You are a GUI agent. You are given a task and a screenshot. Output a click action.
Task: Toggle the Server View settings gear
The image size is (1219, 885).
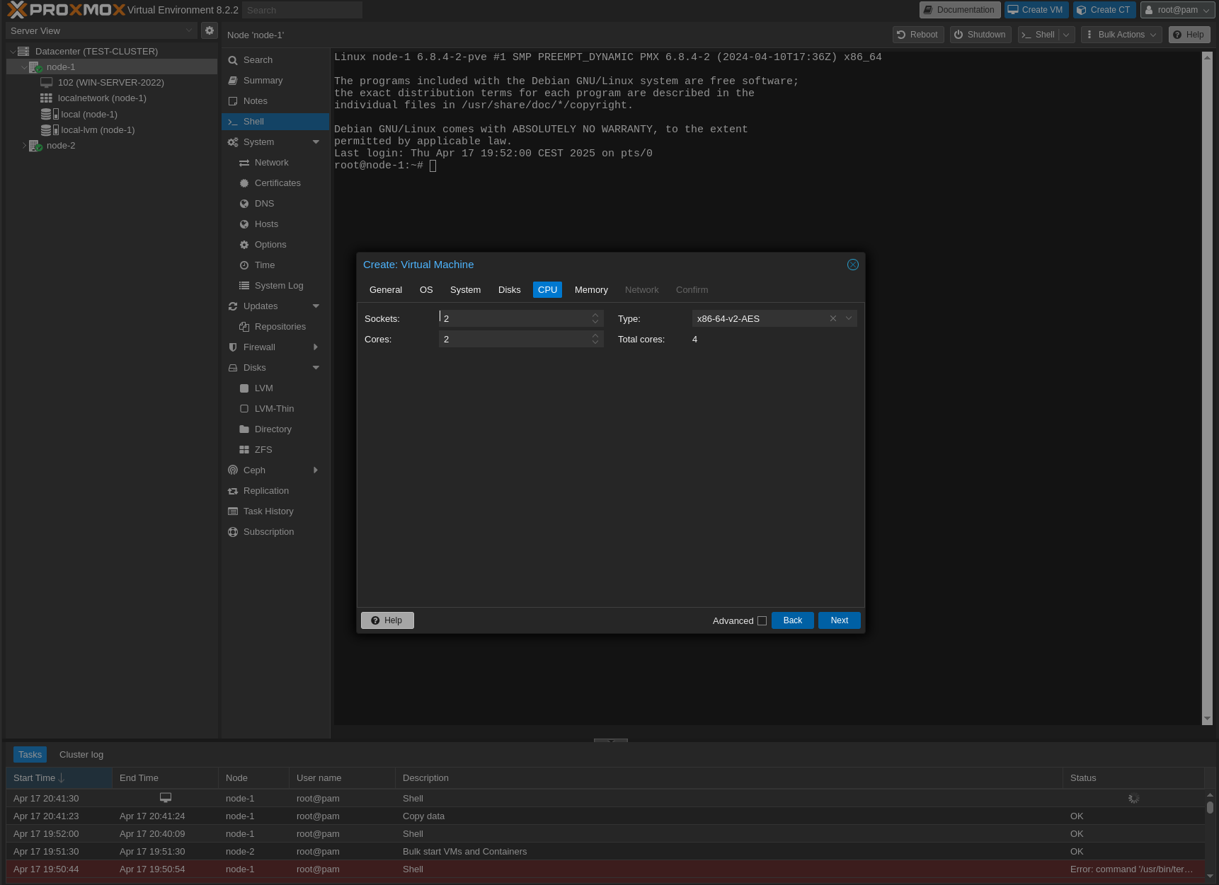coord(210,30)
